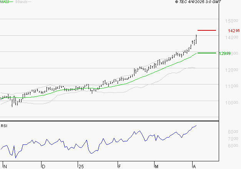Click the RSI indicator panel label

(4, 126)
